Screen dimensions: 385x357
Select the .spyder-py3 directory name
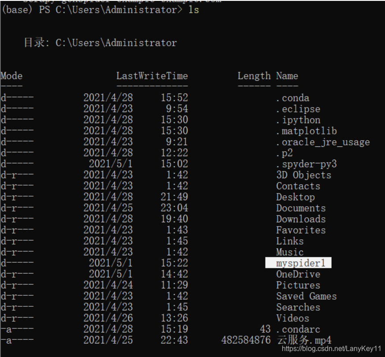pyautogui.click(x=307, y=164)
